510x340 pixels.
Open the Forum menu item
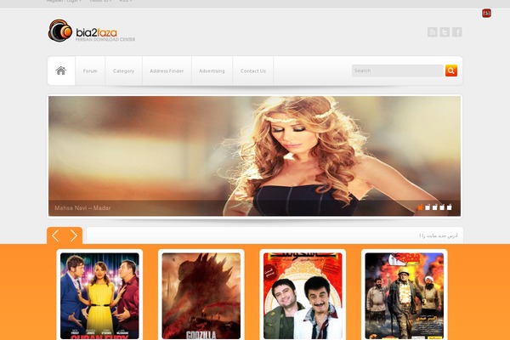coord(90,71)
